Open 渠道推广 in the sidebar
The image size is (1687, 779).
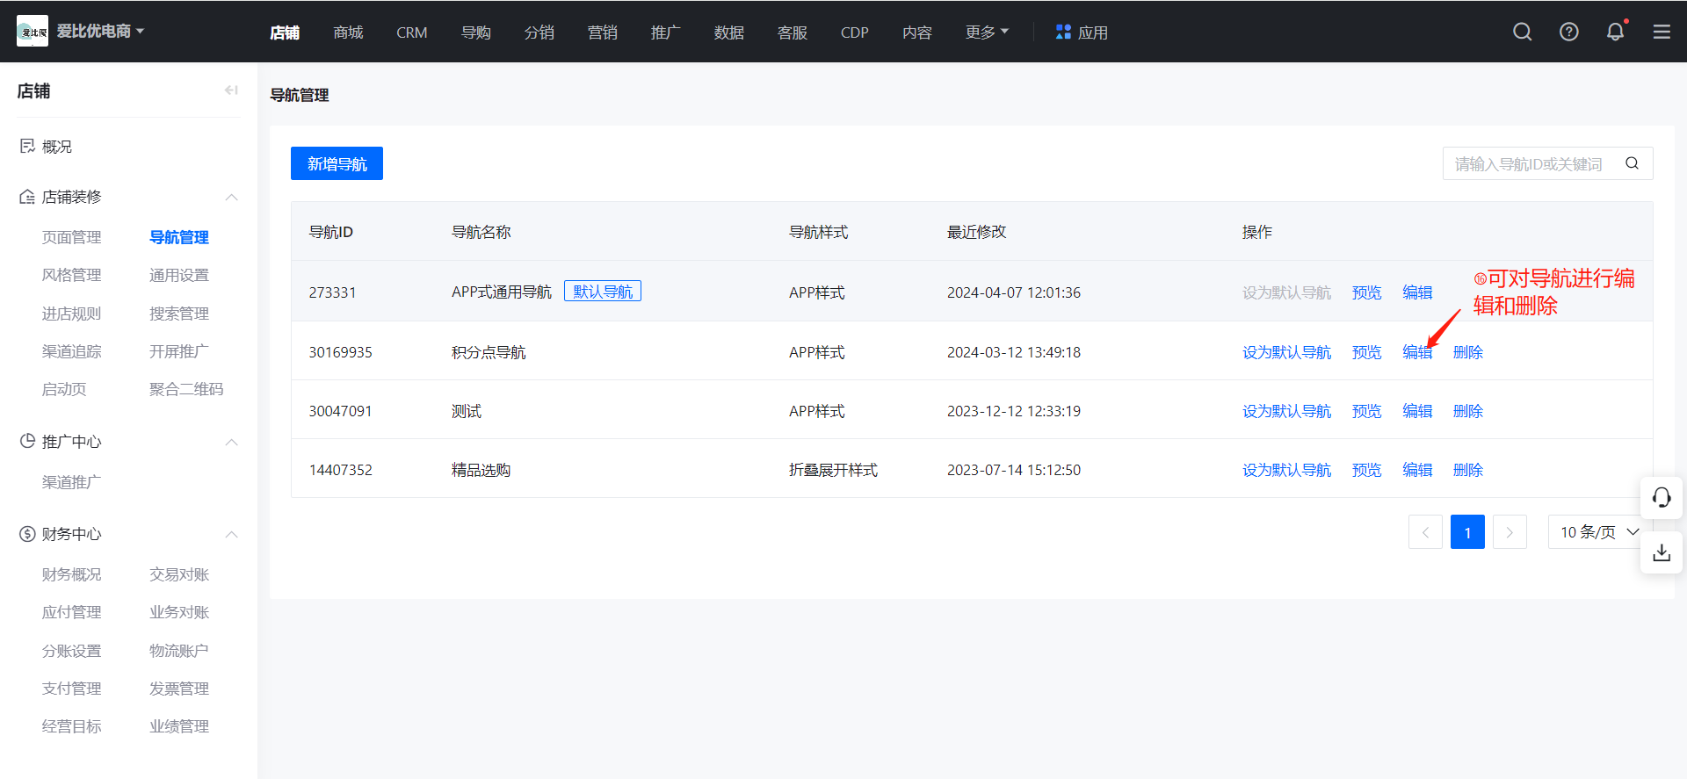(71, 482)
